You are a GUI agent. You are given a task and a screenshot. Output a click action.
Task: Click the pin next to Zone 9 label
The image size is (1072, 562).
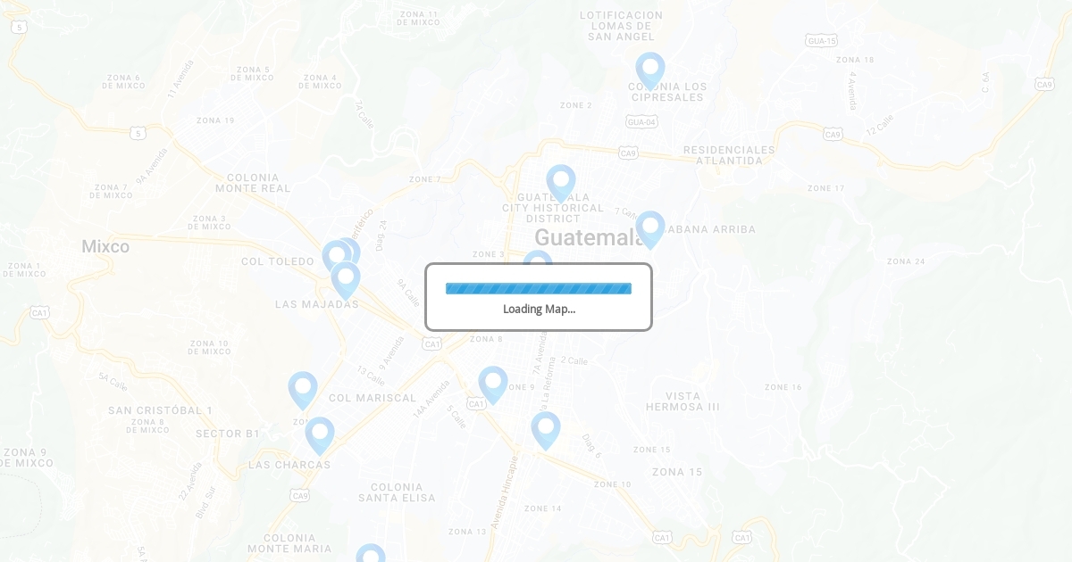[x=493, y=384]
